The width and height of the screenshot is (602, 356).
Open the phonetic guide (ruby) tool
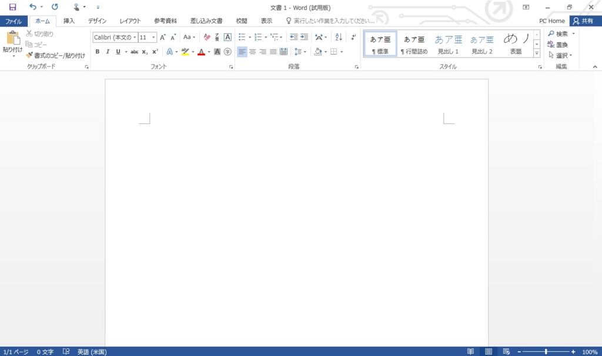[217, 37]
